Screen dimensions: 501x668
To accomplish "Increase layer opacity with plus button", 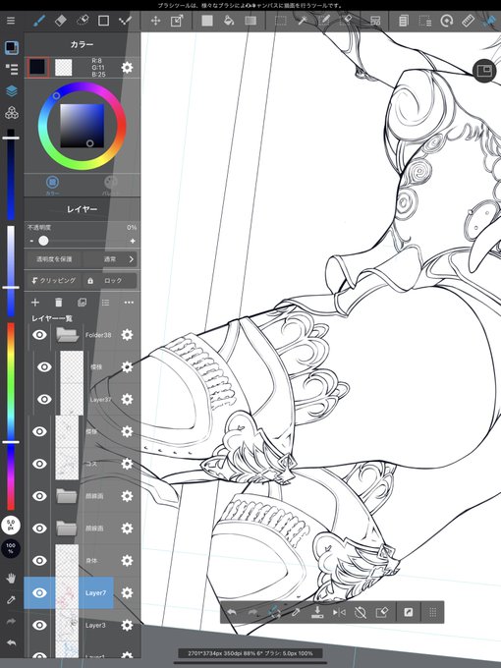I will click(x=133, y=241).
